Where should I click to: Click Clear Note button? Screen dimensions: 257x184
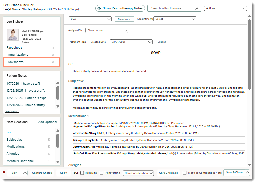pyautogui.click(x=124, y=19)
